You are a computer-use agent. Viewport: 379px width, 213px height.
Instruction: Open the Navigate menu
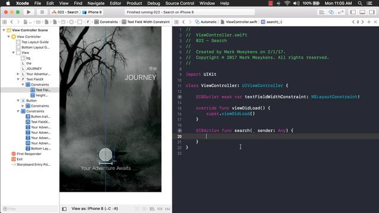96,4
